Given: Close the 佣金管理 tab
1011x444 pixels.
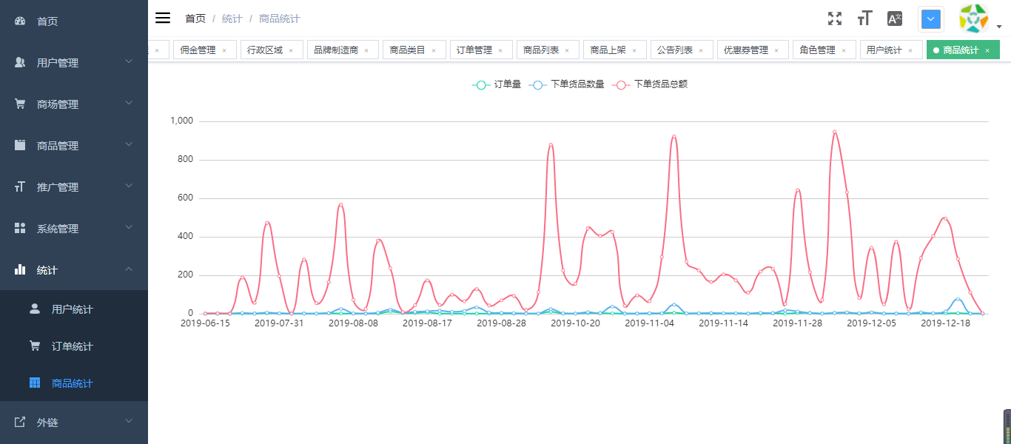Looking at the screenshot, I should (x=224, y=50).
